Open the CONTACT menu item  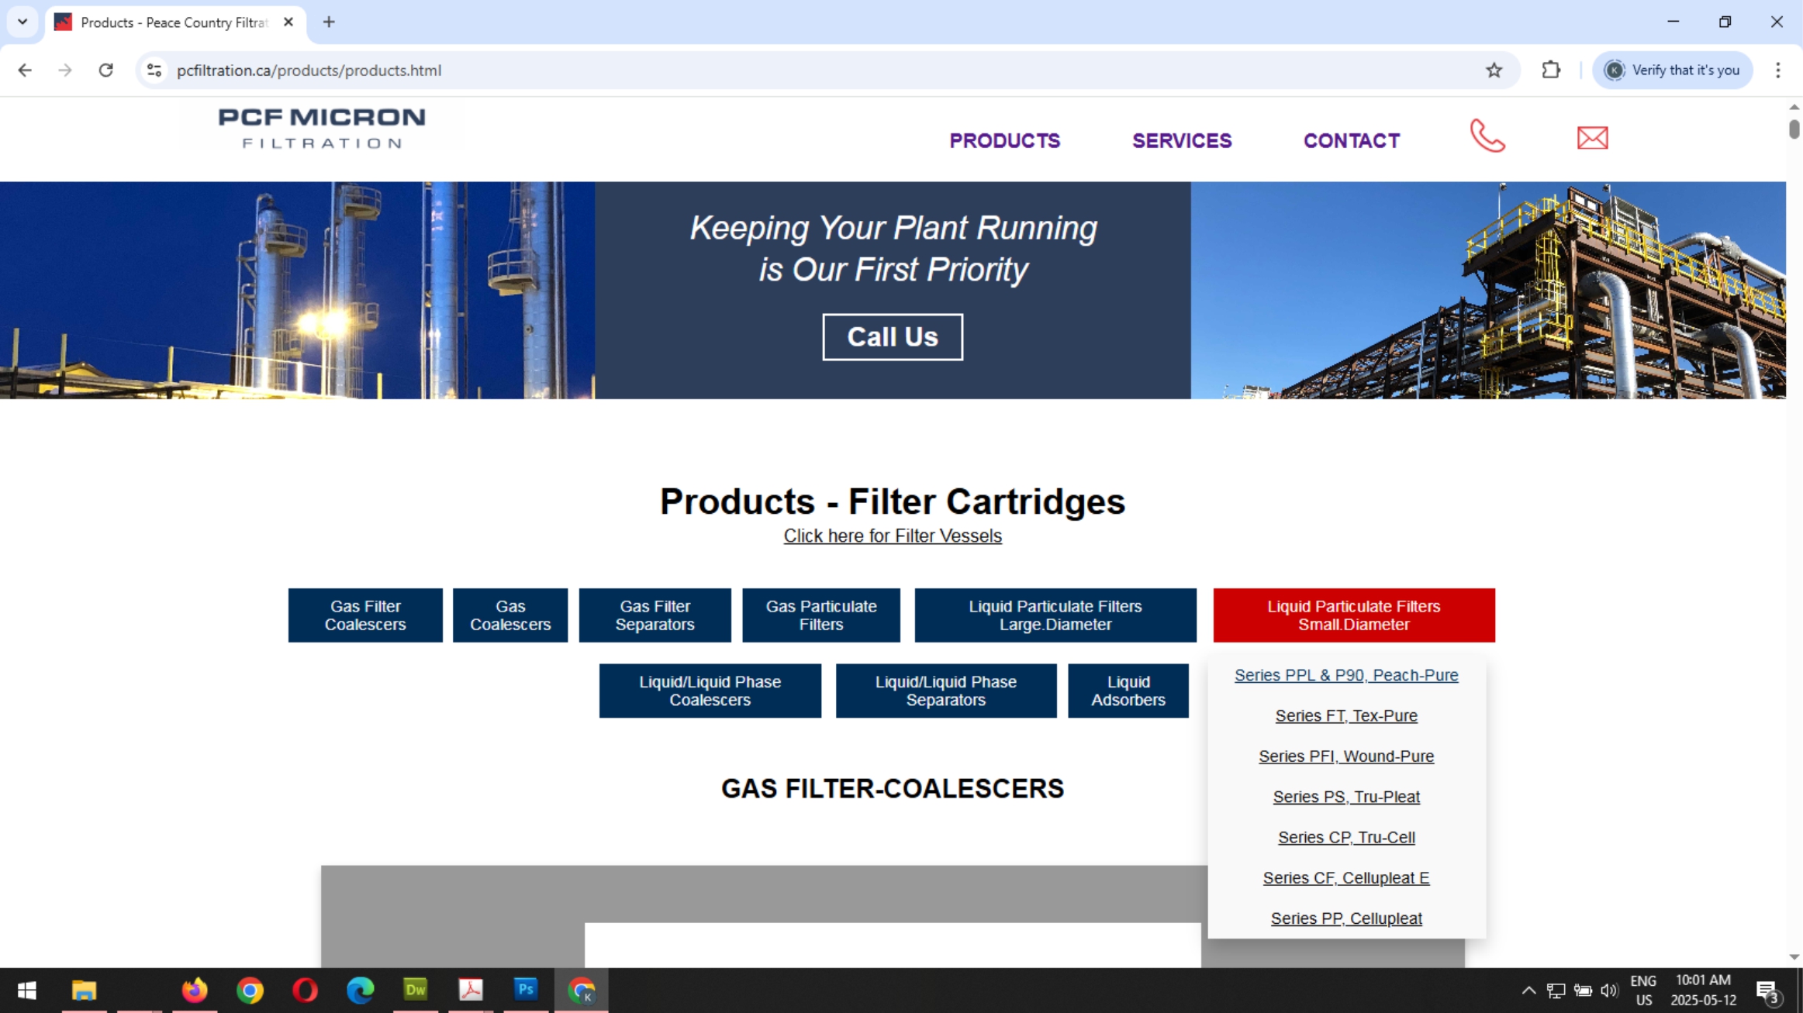tap(1351, 141)
